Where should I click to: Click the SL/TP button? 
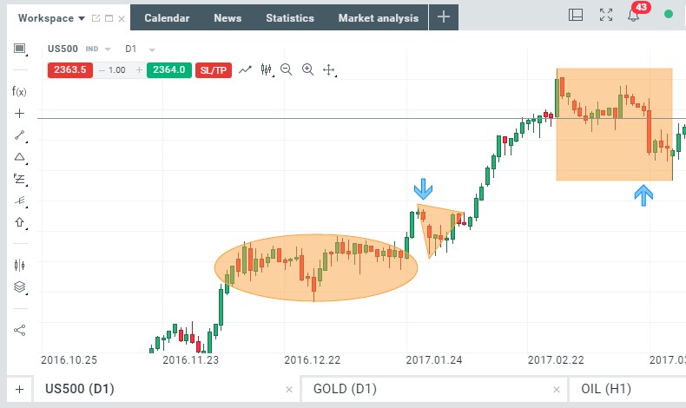[213, 69]
